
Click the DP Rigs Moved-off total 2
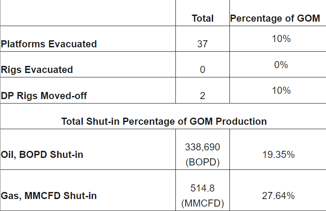point(202,96)
